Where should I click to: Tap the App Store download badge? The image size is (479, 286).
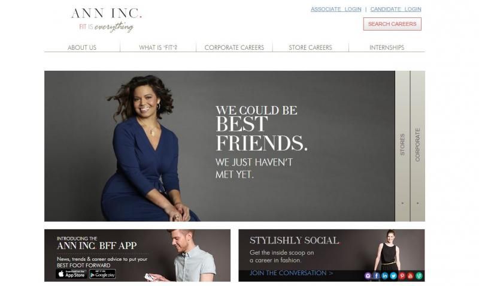point(71,274)
